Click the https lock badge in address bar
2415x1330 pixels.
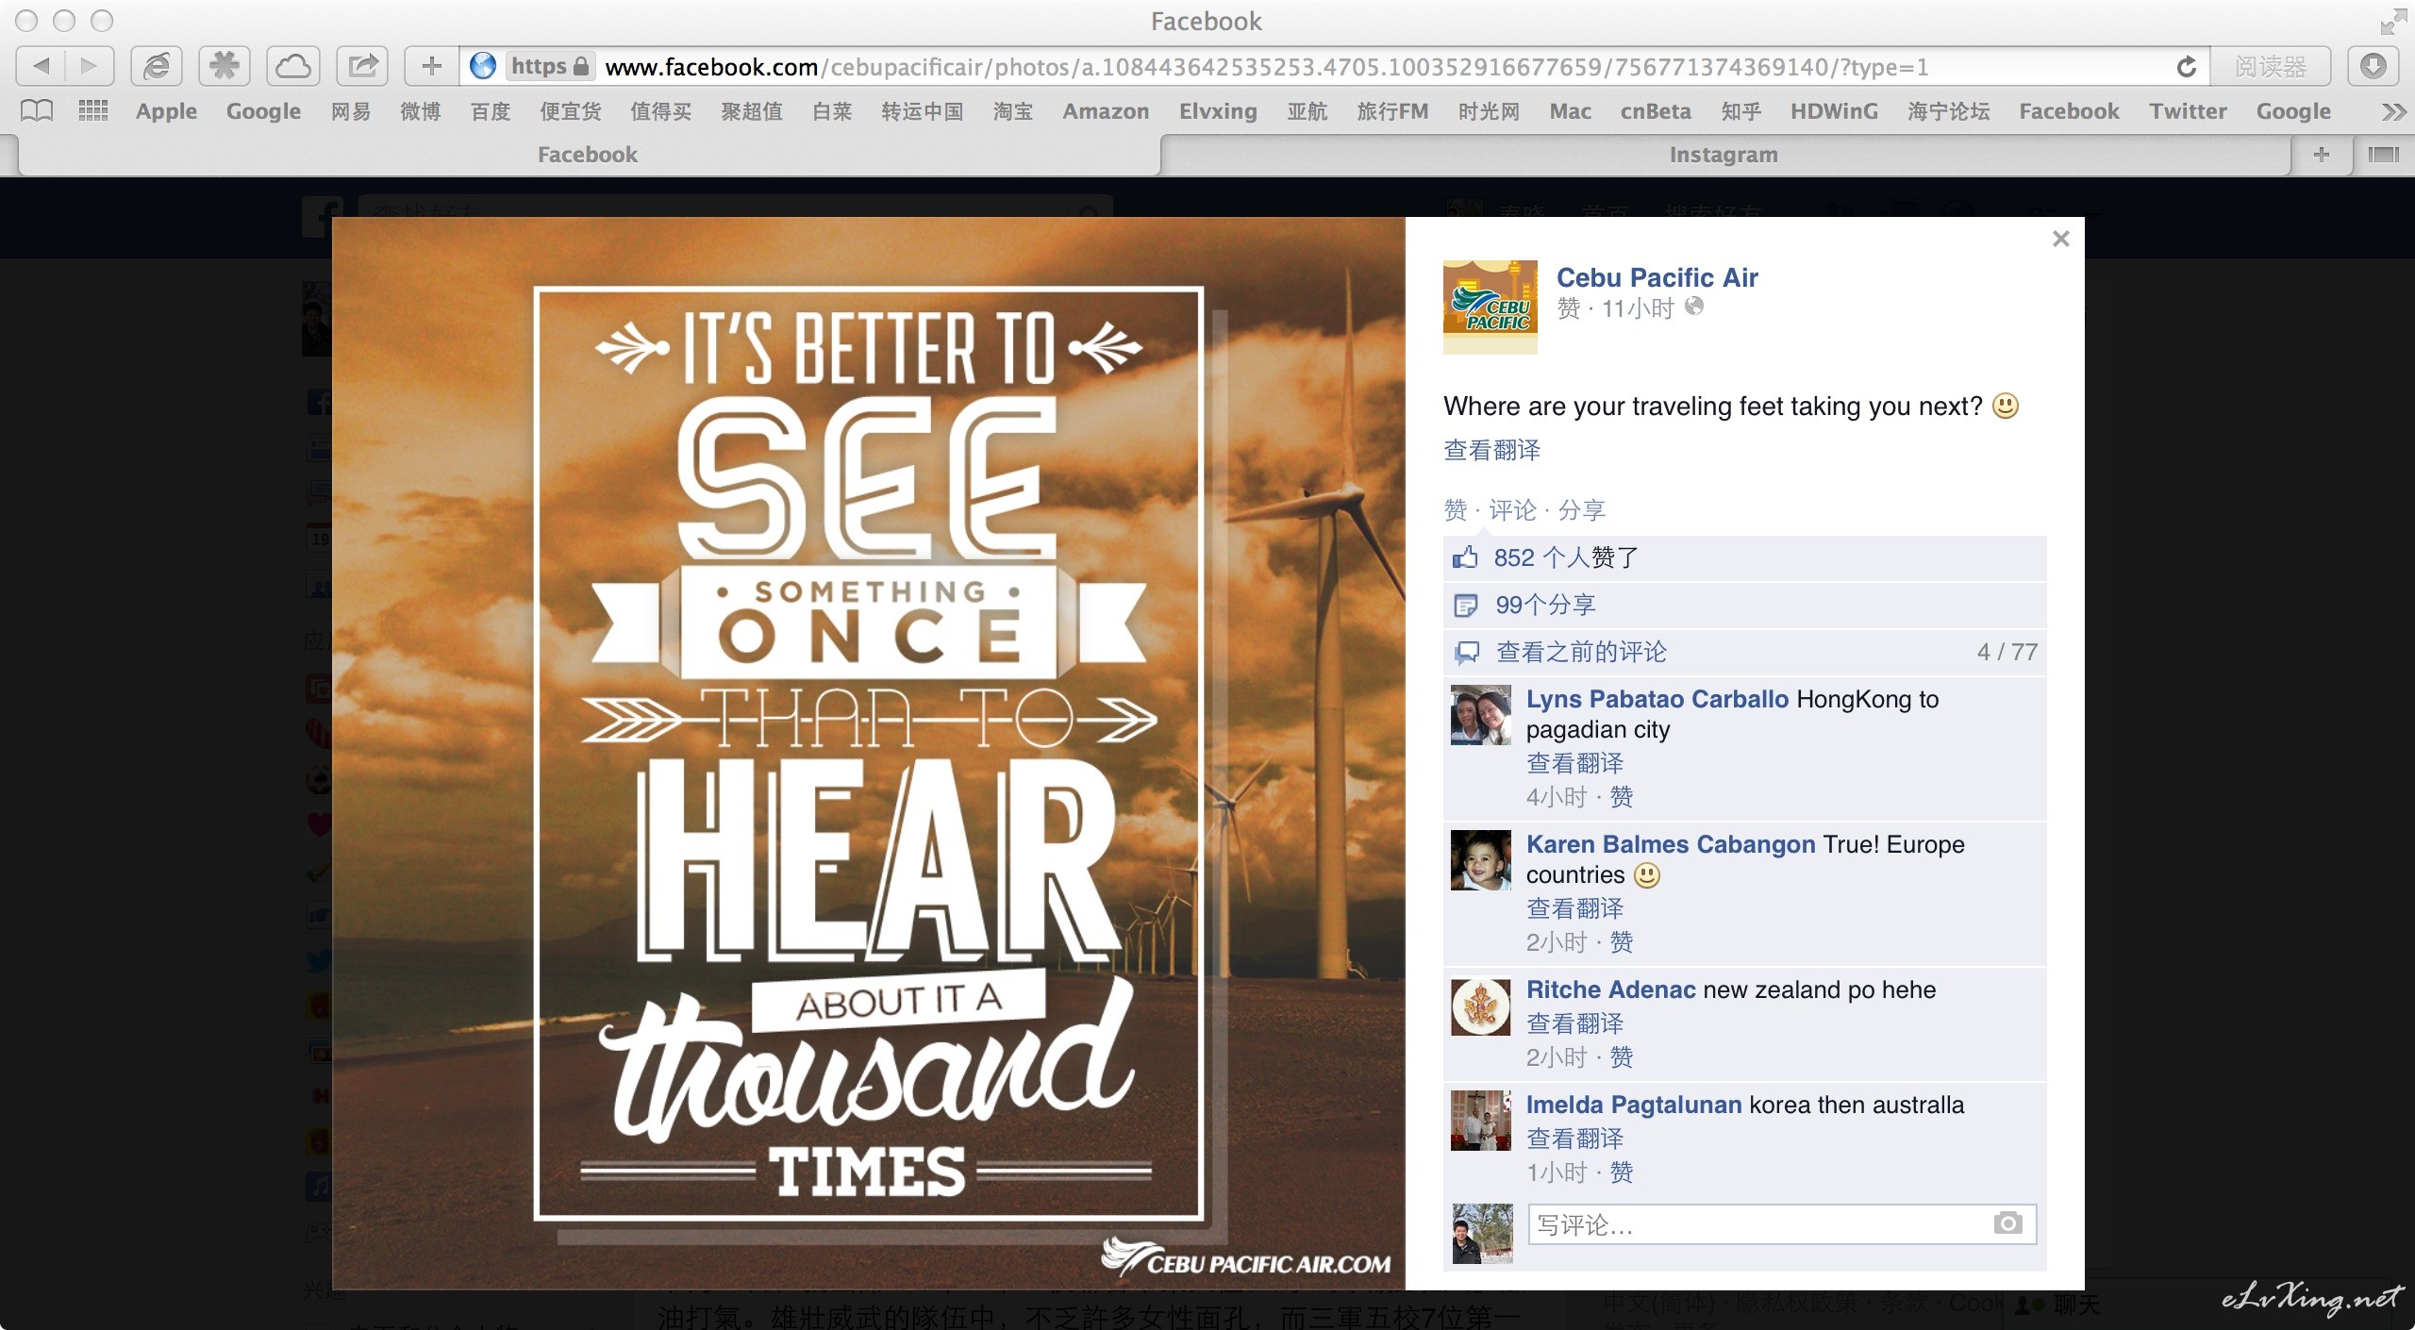549,66
